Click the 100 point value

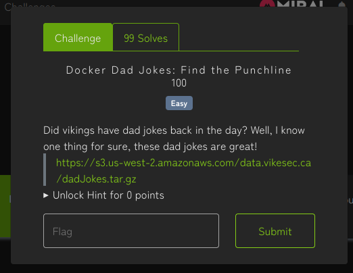179,83
